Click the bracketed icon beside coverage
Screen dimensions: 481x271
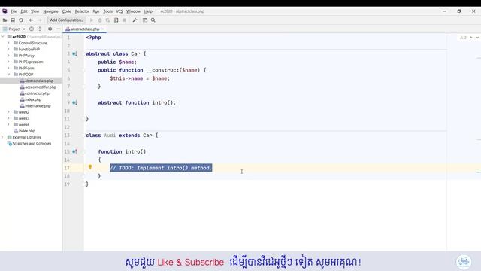116,20
